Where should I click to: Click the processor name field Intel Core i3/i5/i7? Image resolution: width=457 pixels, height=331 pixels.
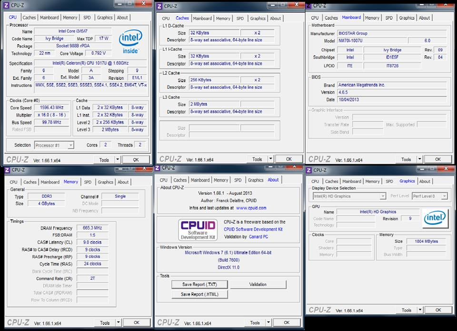73,31
